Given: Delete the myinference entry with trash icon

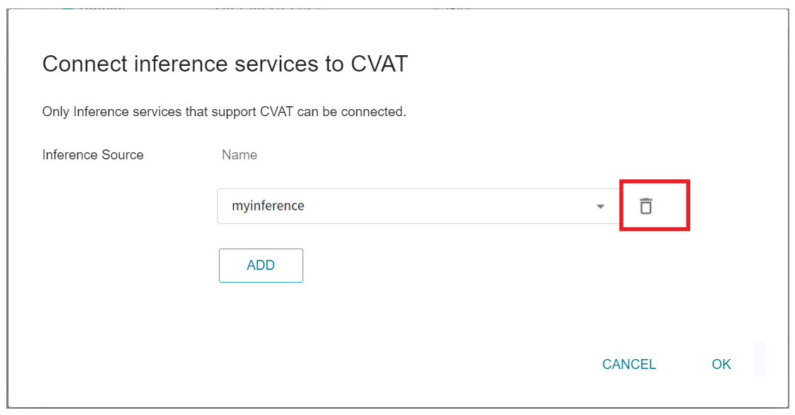Looking at the screenshot, I should 645,206.
